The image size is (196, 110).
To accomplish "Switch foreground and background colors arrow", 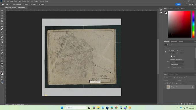I will pyautogui.click(x=3, y=71).
